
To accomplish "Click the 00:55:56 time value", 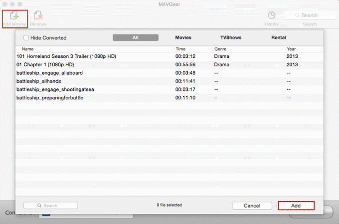I will pos(185,64).
